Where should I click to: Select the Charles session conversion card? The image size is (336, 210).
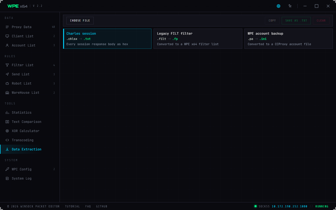(107, 39)
